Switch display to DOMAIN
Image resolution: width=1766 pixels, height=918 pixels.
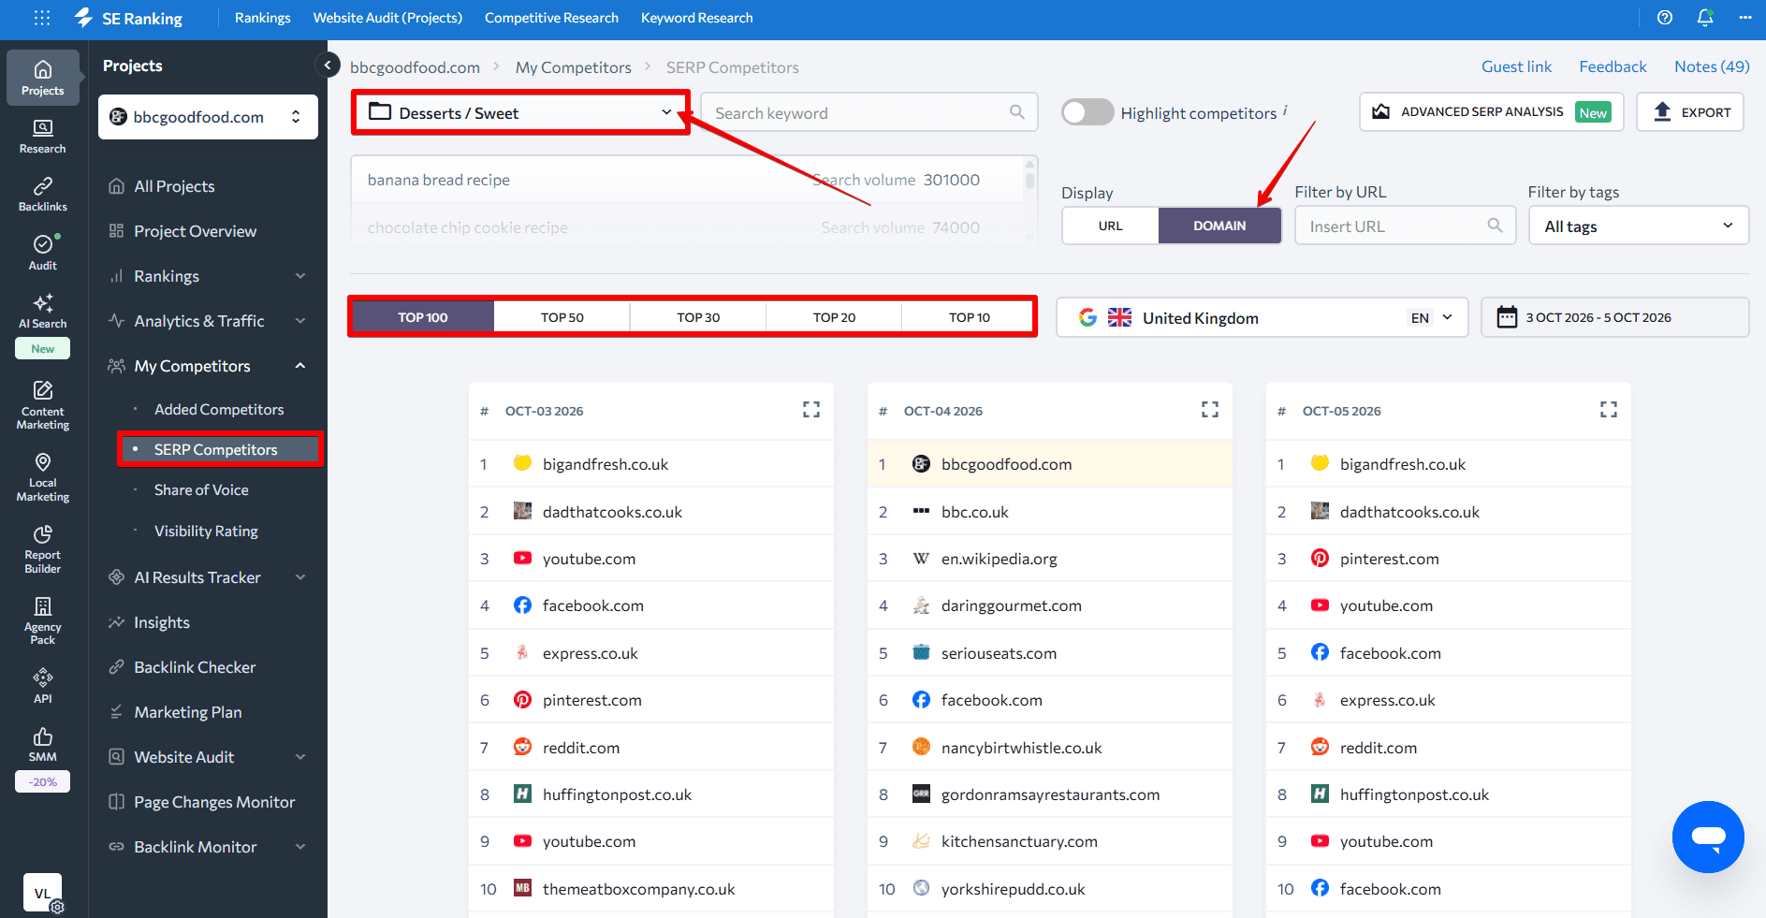tap(1219, 226)
